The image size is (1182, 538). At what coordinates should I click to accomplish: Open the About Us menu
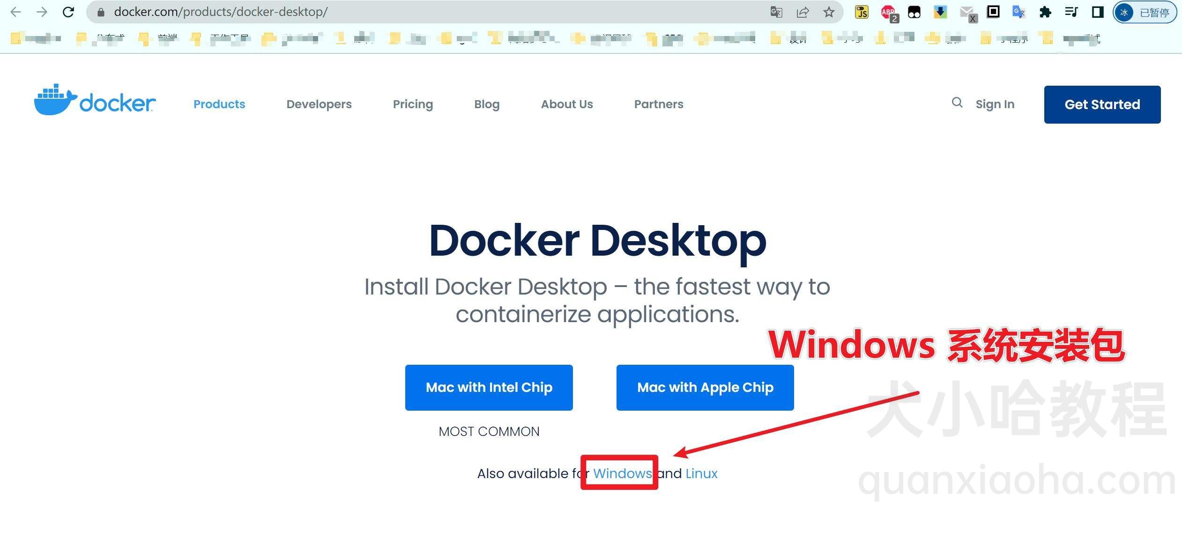pyautogui.click(x=567, y=104)
